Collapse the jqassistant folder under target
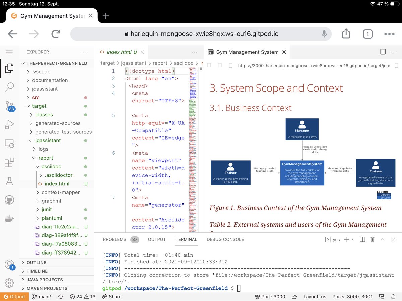402x301 pixels. [x=48, y=140]
